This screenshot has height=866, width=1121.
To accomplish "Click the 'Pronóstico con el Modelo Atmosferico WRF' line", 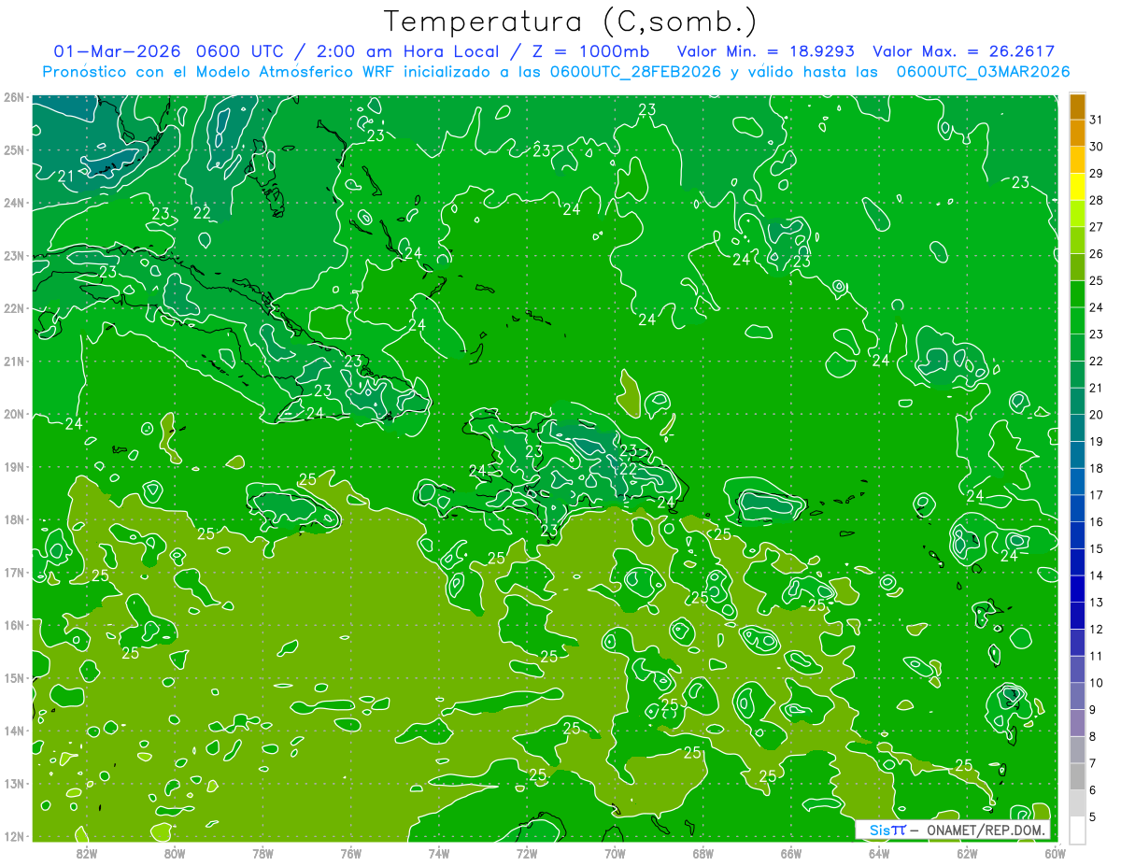I will (556, 71).
